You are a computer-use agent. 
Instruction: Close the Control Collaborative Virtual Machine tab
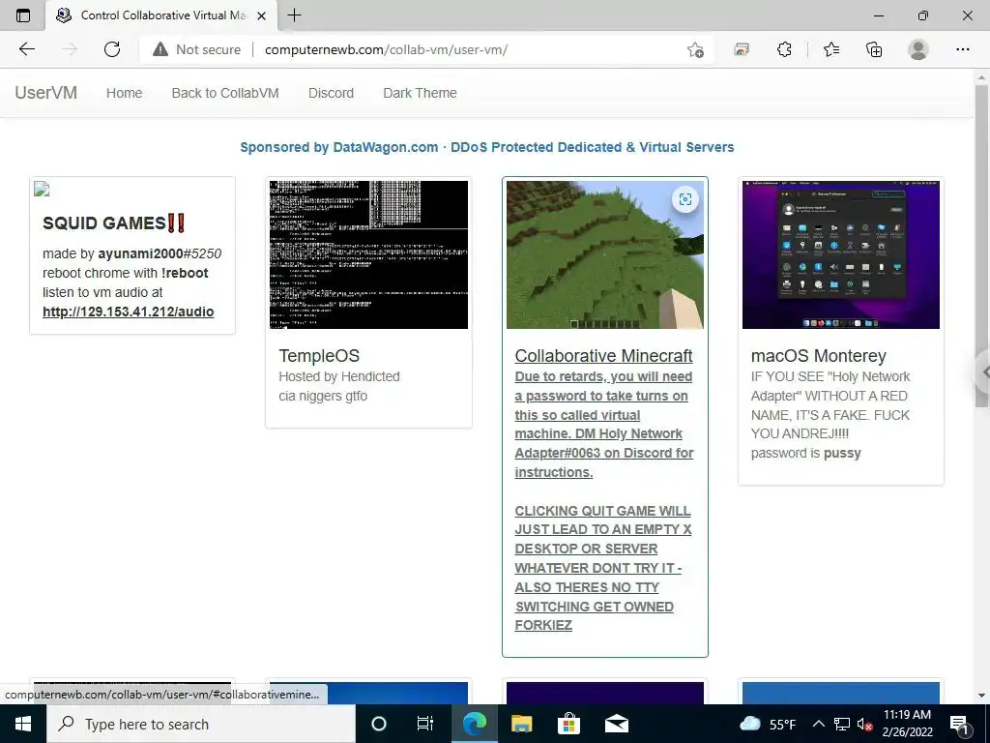[x=261, y=15]
